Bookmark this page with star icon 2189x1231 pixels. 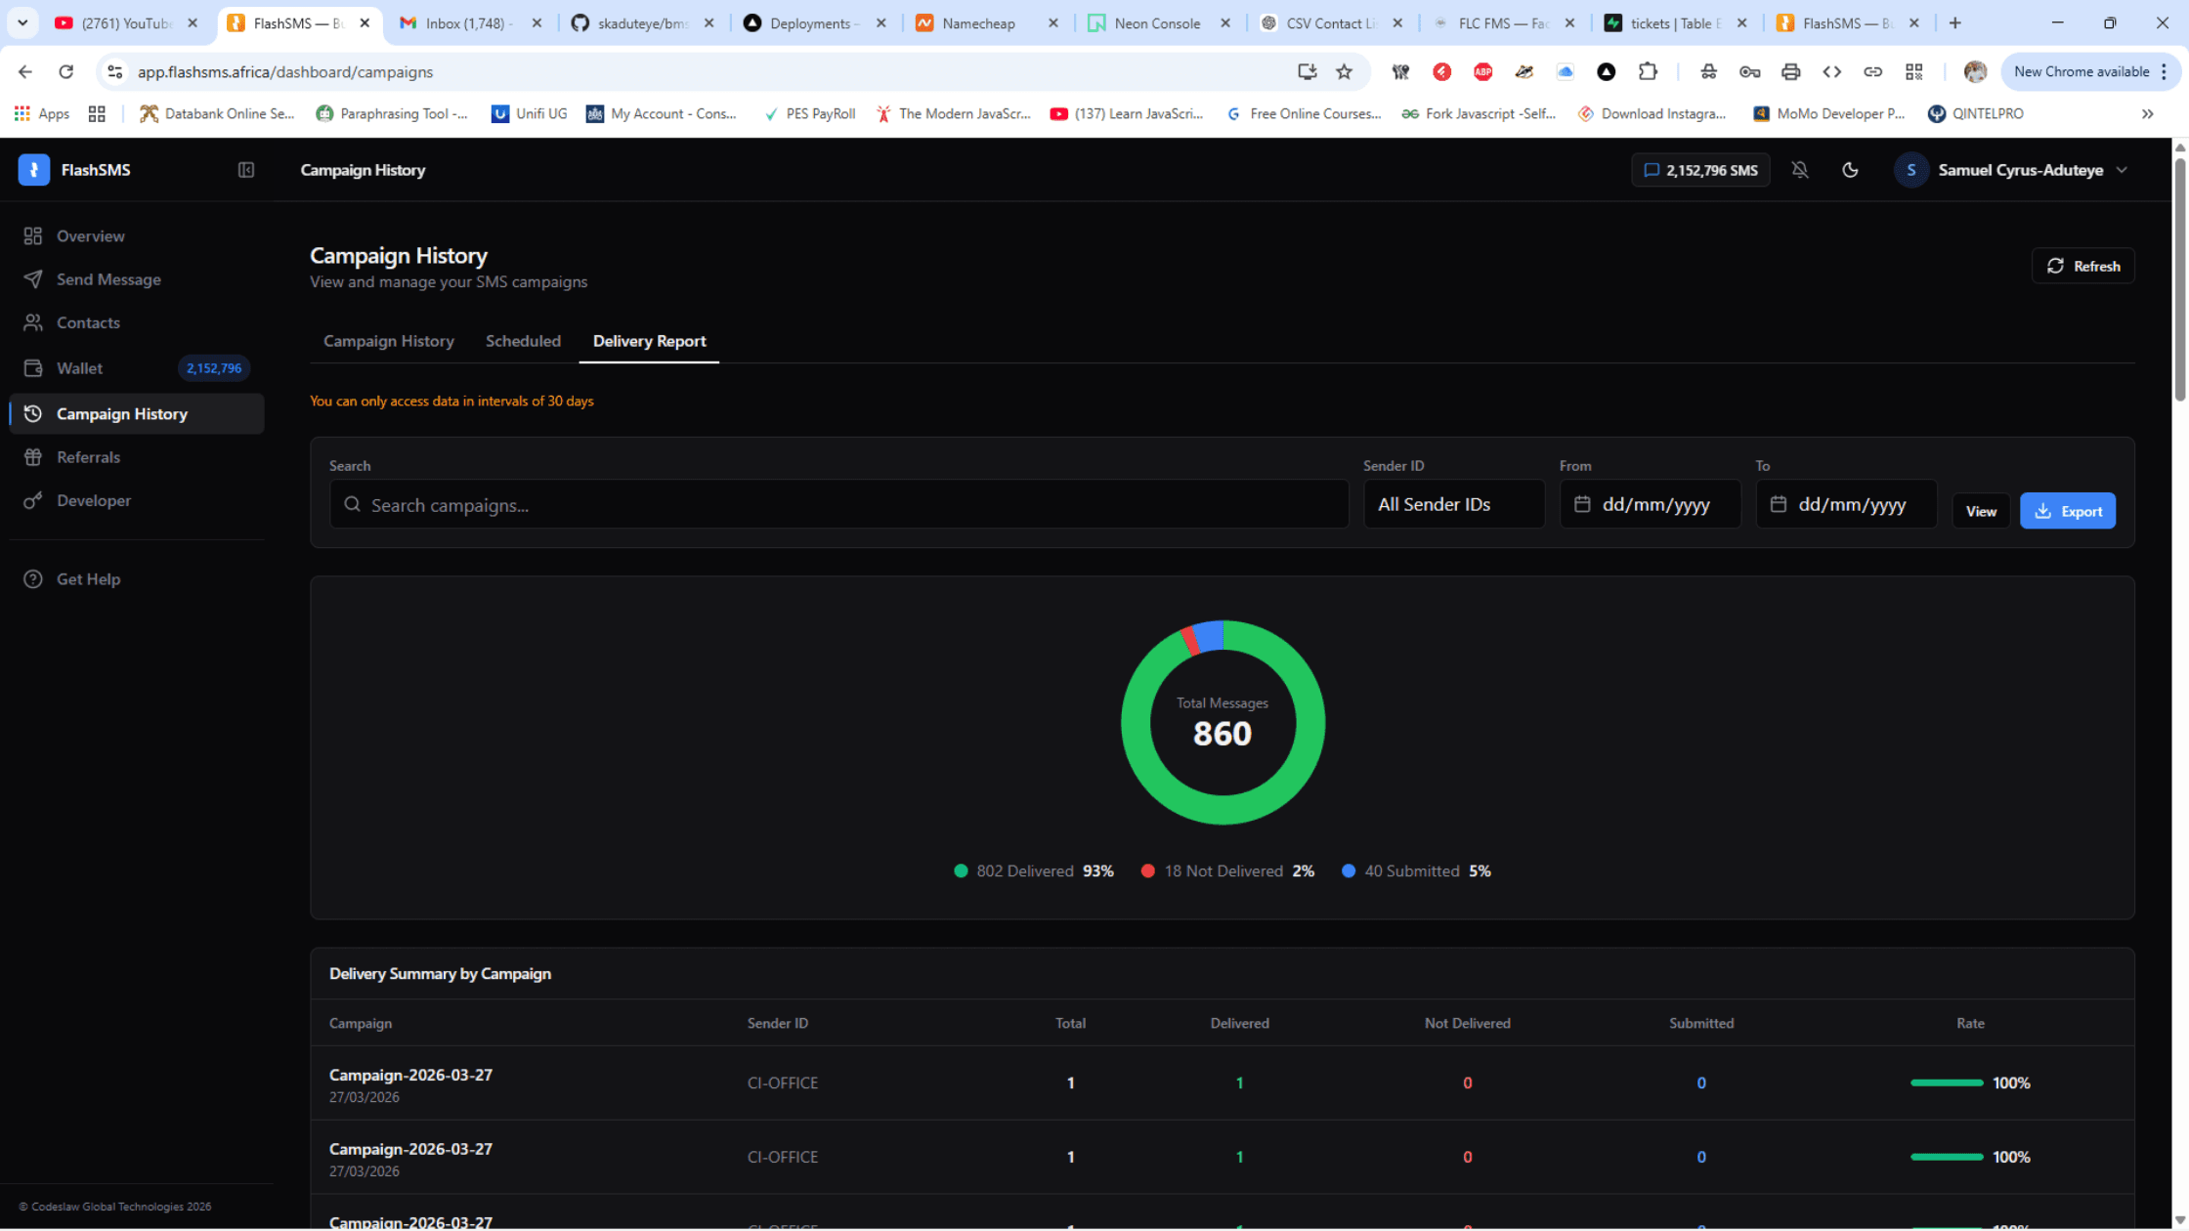point(1345,71)
